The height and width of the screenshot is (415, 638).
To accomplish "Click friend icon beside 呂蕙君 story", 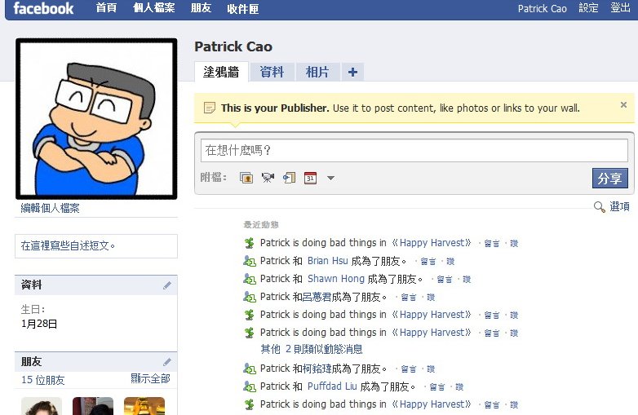I will [250, 297].
